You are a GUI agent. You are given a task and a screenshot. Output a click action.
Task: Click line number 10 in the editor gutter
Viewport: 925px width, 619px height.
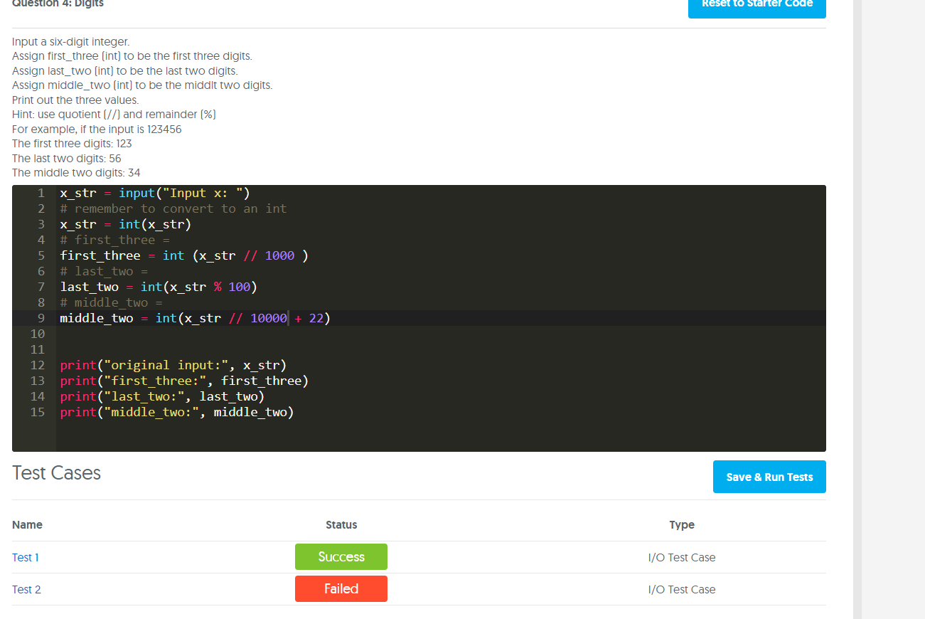click(x=38, y=334)
